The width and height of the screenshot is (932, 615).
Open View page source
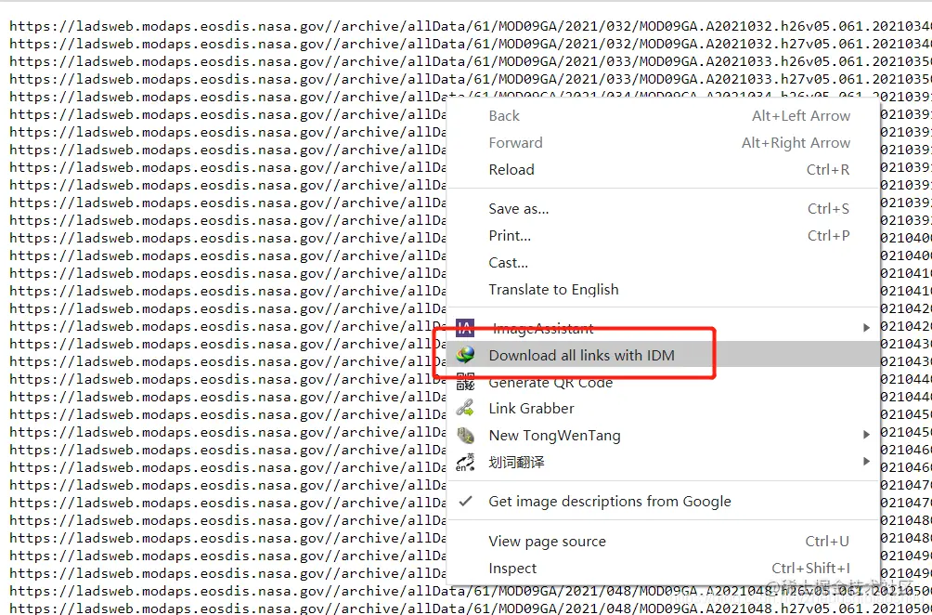pos(663,542)
